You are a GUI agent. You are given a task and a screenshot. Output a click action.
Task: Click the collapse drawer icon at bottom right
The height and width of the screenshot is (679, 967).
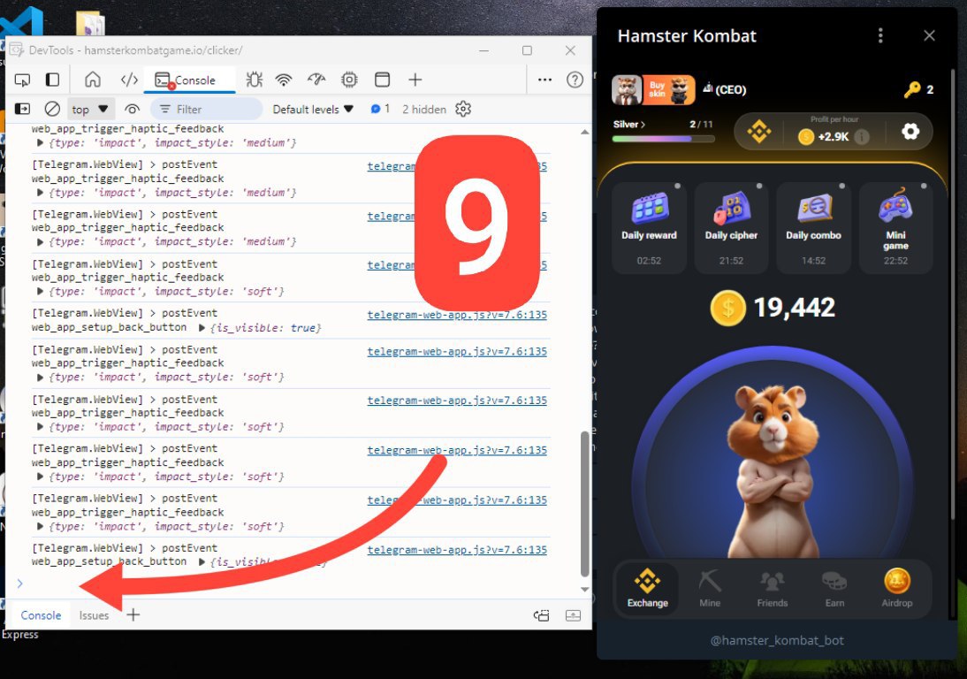tap(573, 615)
